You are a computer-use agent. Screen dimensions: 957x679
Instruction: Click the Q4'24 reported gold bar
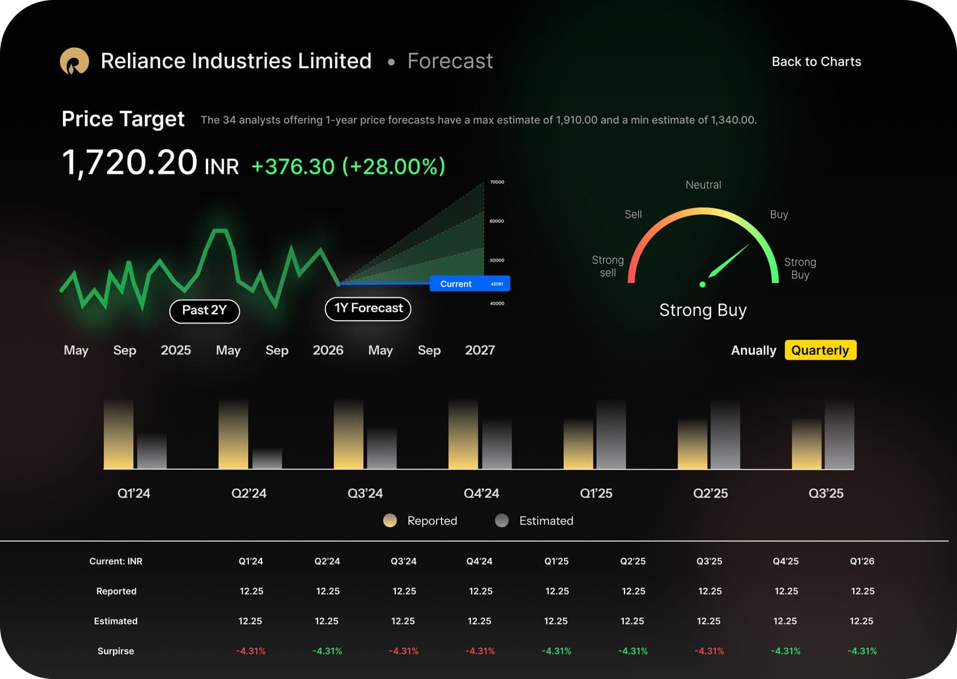tap(463, 434)
